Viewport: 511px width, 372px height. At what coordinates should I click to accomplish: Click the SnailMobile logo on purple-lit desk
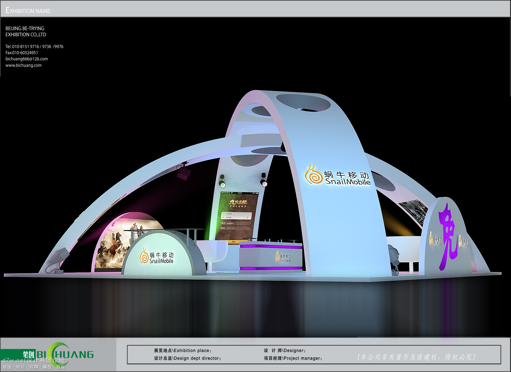tap(283, 257)
